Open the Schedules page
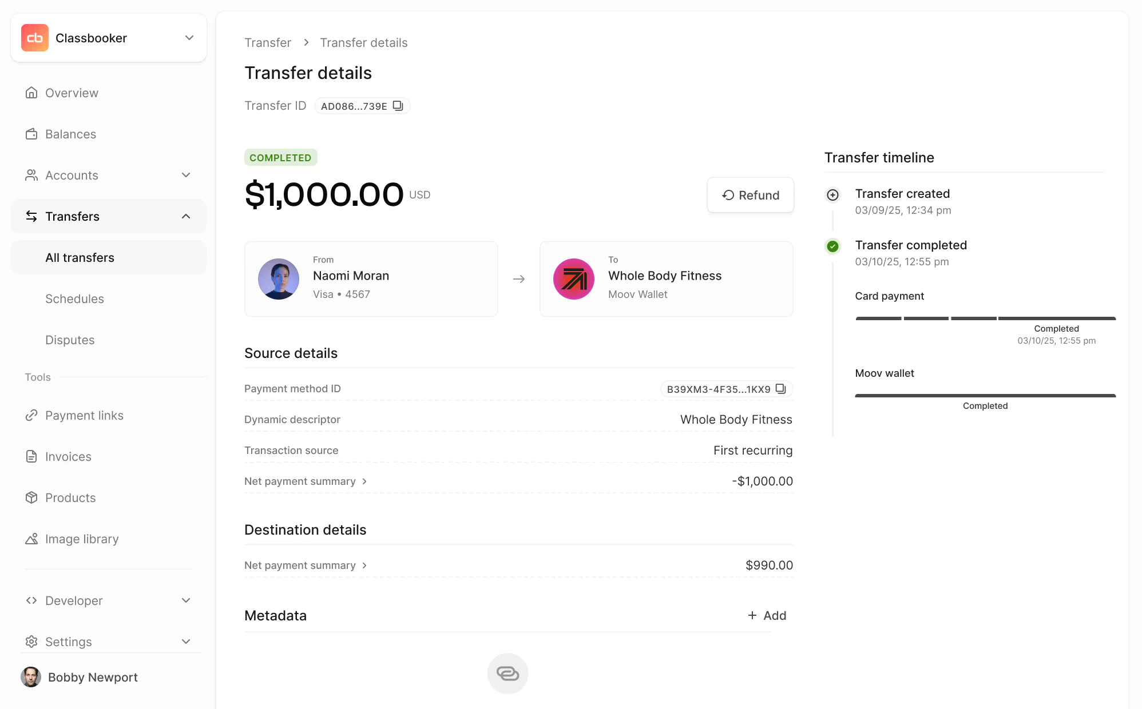This screenshot has height=709, width=1142. (x=74, y=298)
